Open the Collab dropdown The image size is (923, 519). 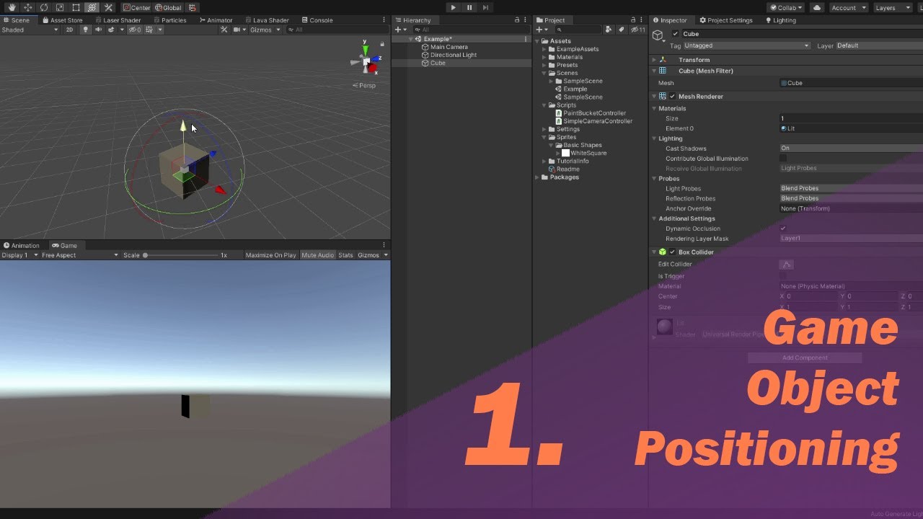pyautogui.click(x=786, y=7)
